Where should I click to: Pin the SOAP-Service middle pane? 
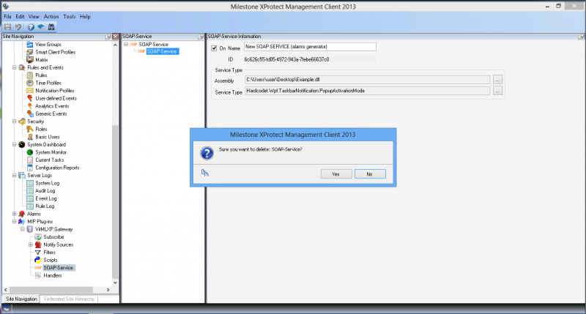coord(200,37)
